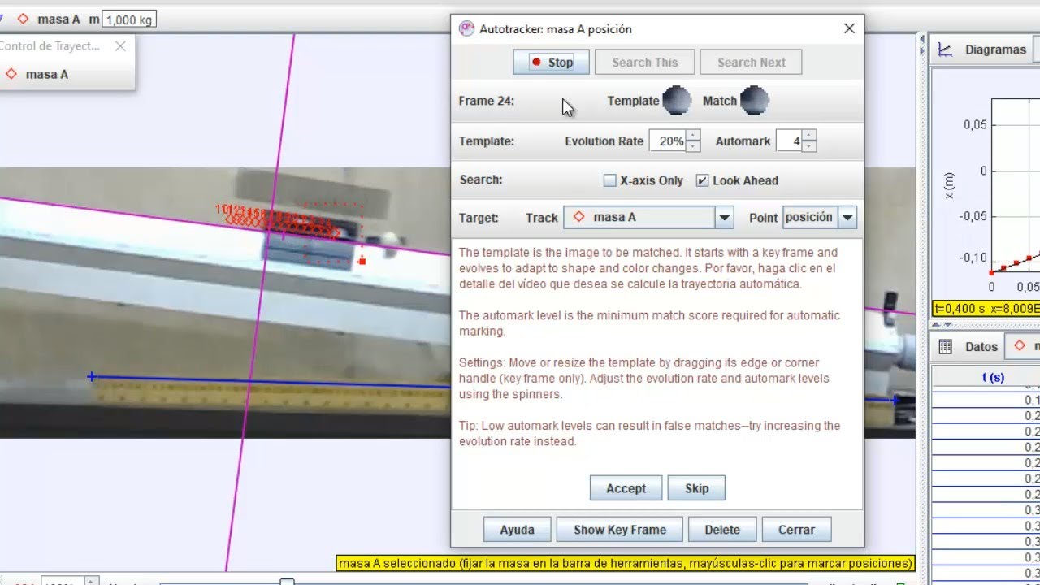
Task: Accept the current match
Action: click(x=626, y=488)
